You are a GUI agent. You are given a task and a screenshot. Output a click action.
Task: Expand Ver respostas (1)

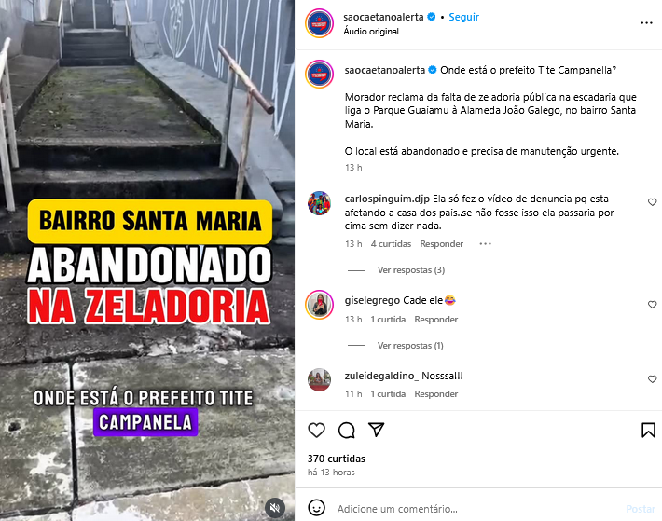tap(410, 346)
